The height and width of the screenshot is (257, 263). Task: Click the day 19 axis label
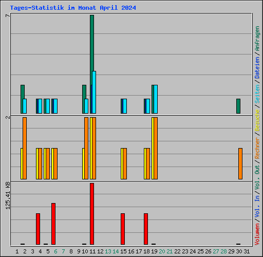[x=154, y=251]
